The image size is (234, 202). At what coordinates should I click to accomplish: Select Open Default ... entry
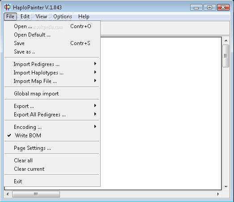click(x=52, y=35)
